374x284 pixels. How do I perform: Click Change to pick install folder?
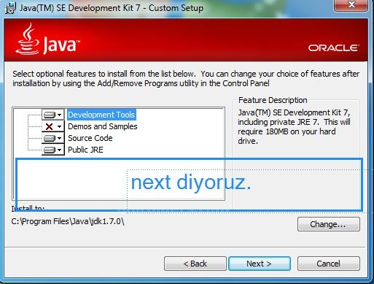[x=329, y=224]
